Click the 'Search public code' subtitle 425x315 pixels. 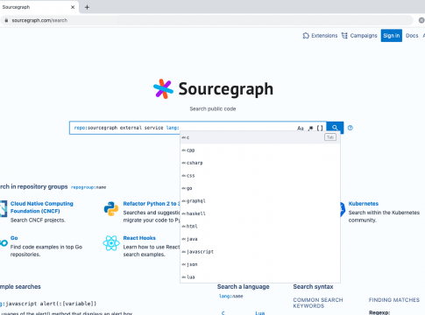pyautogui.click(x=213, y=108)
